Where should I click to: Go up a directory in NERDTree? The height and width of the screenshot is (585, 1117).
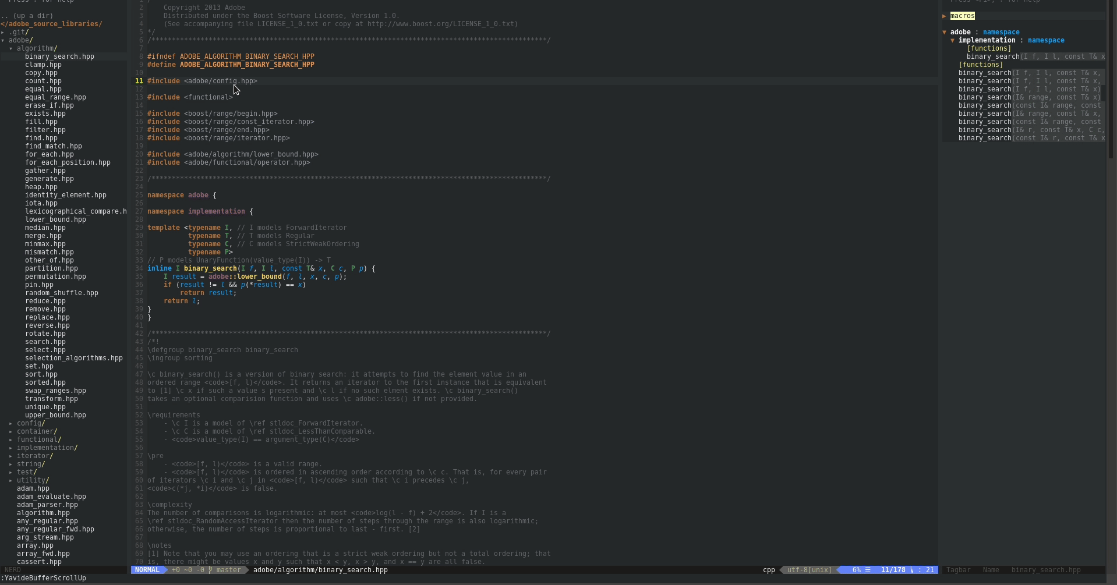(27, 16)
